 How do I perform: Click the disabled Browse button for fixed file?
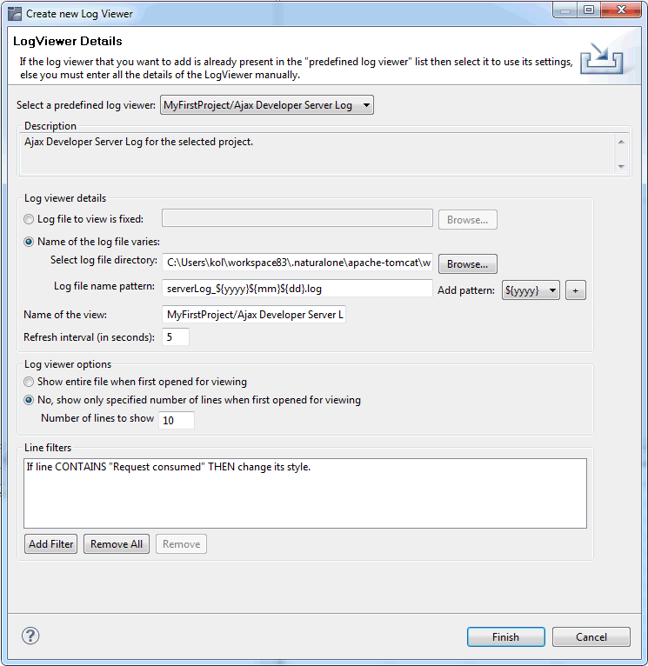click(467, 220)
